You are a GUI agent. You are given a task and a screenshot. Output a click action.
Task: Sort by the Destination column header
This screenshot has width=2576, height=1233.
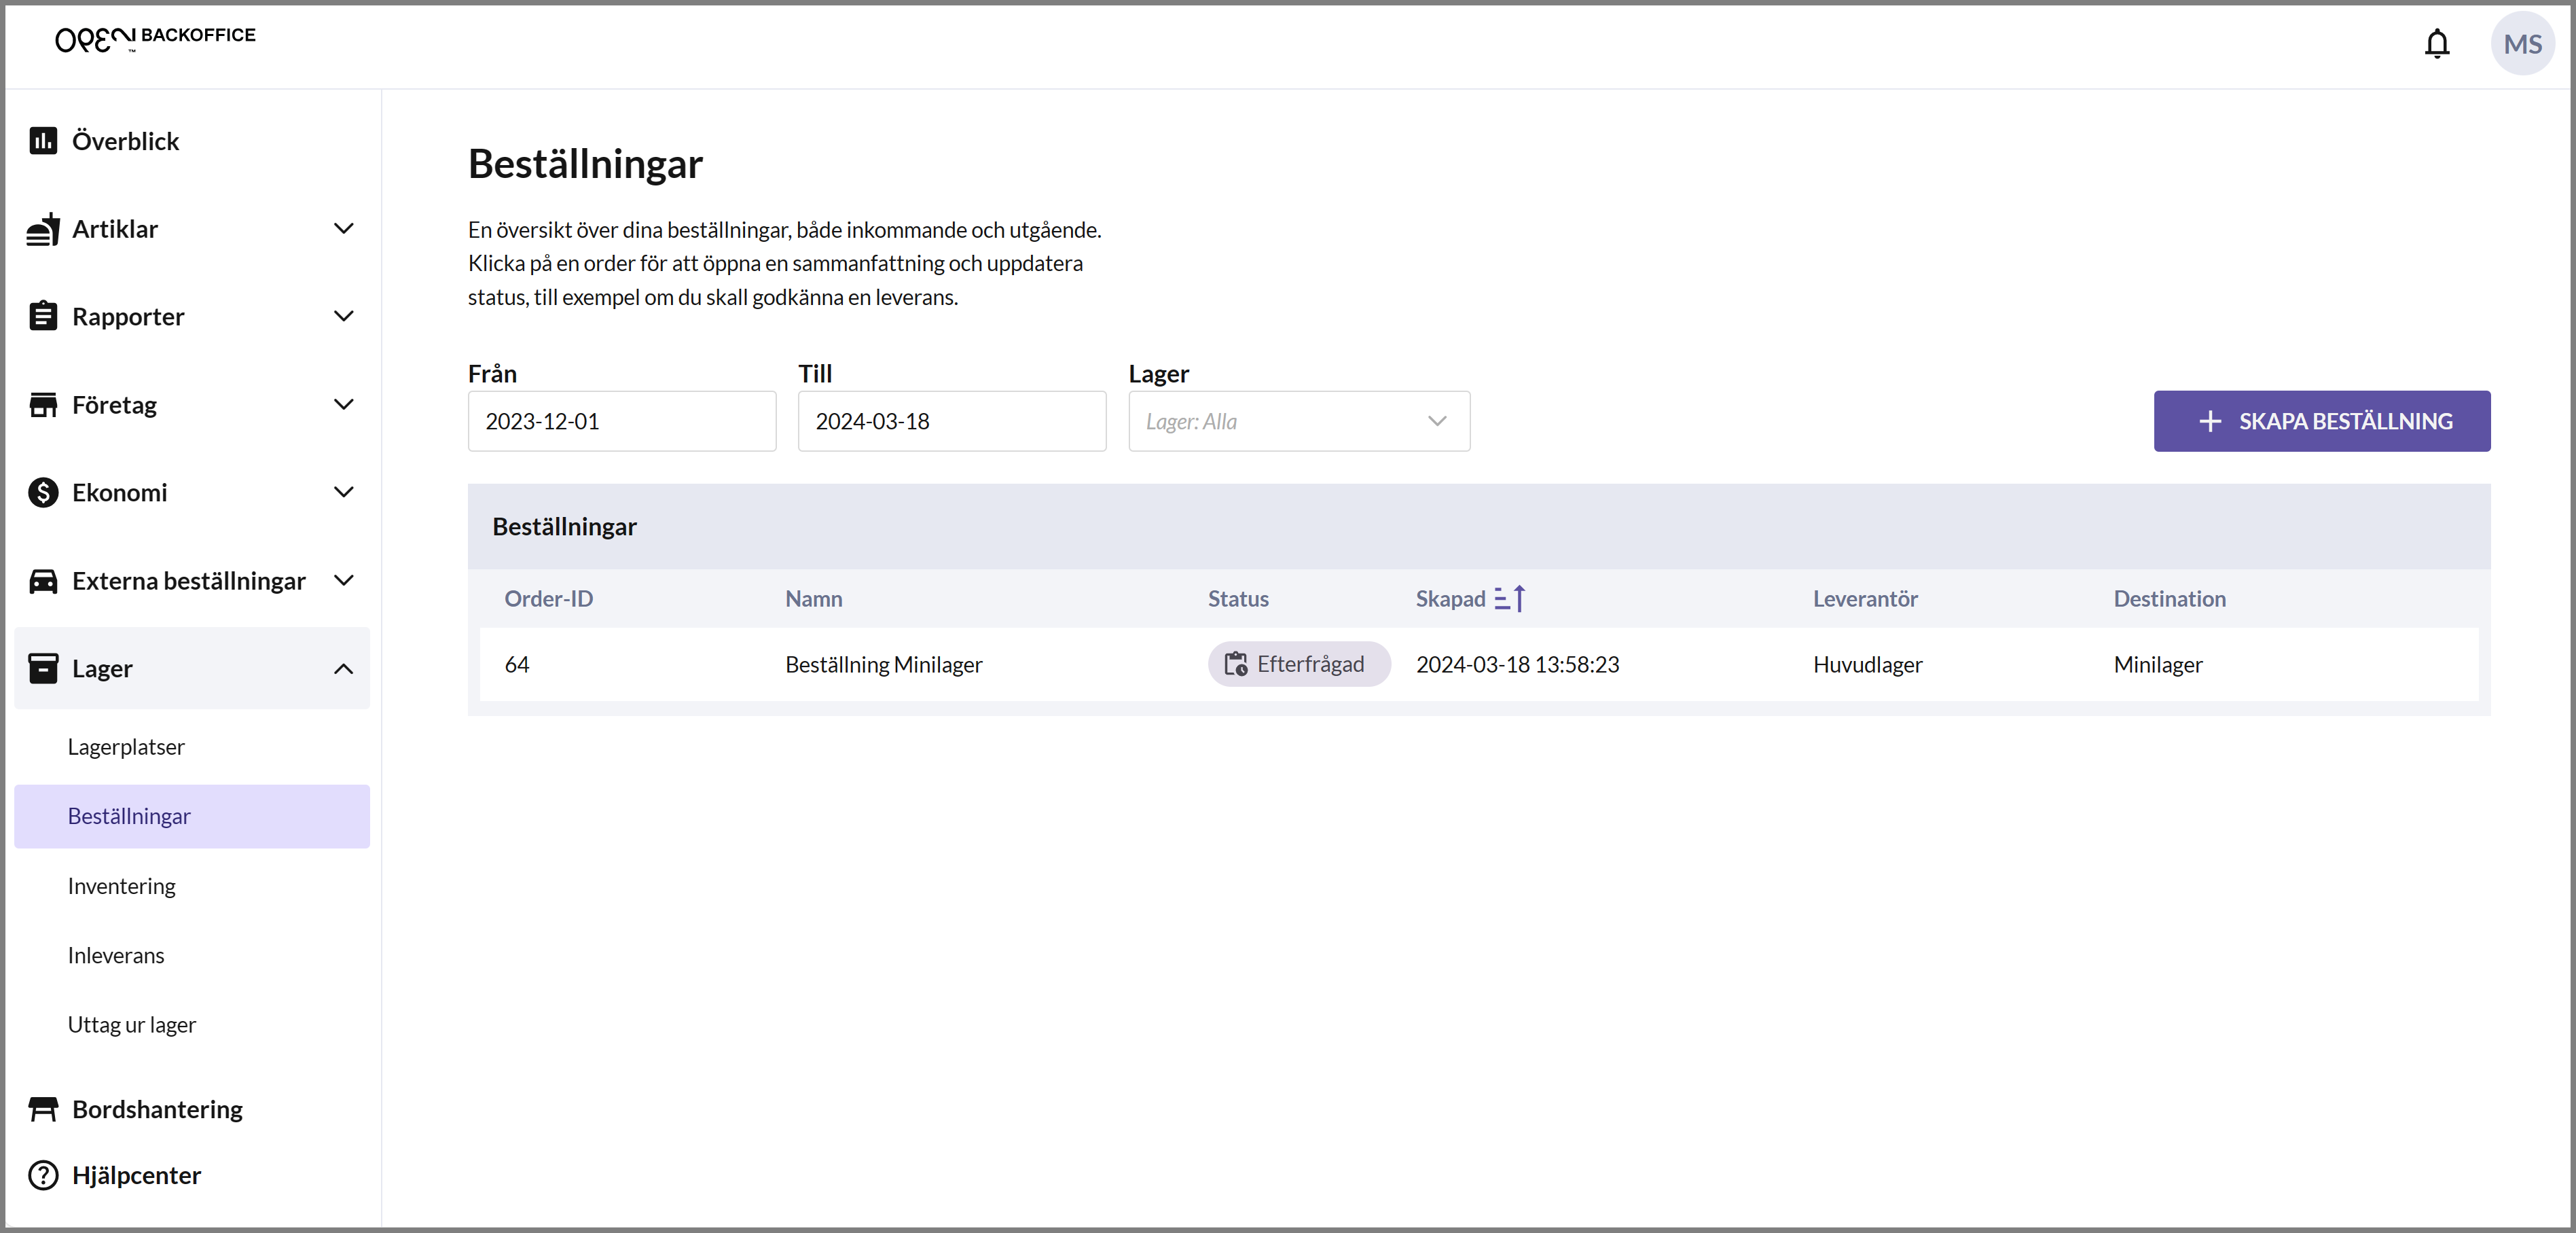coord(2169,598)
